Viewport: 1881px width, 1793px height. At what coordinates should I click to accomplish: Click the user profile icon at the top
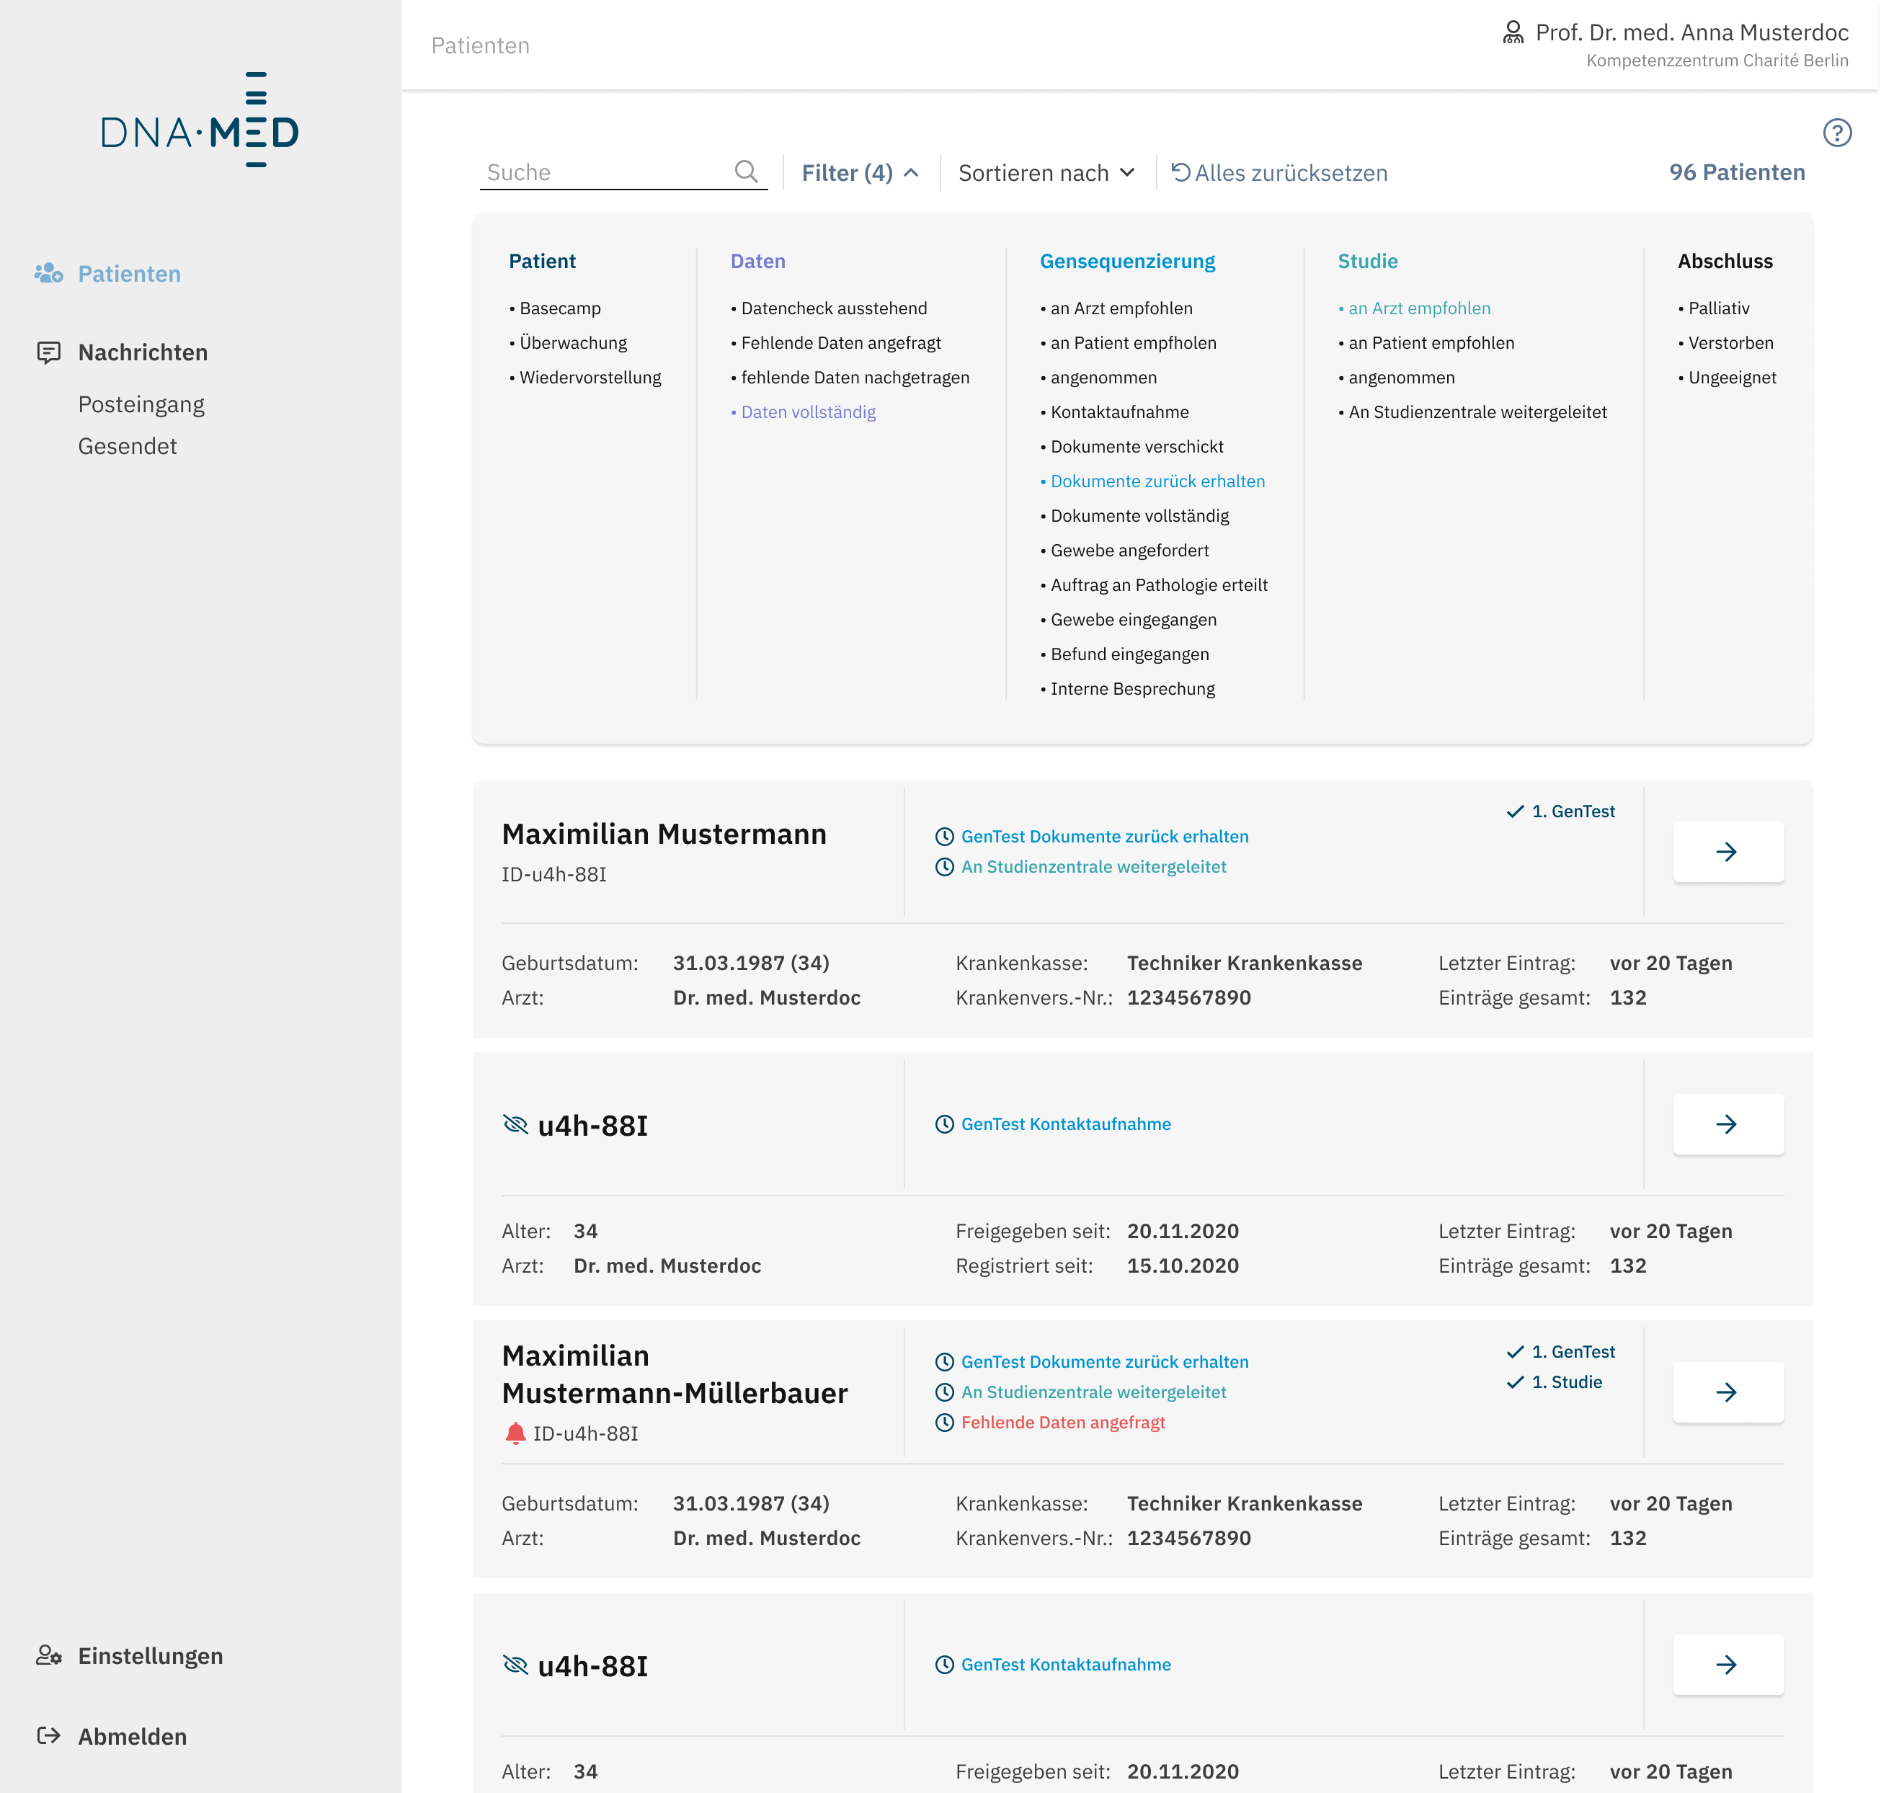(x=1512, y=32)
